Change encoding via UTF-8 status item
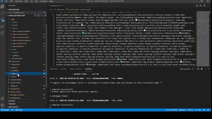 tap(190, 110)
